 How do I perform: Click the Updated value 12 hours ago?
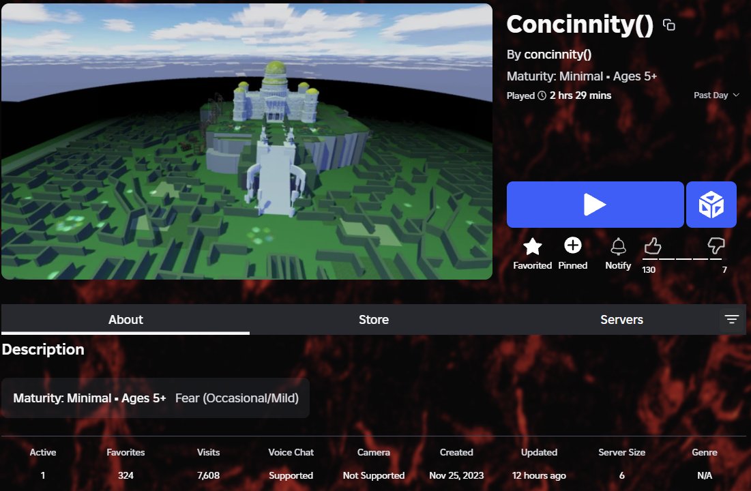(539, 476)
